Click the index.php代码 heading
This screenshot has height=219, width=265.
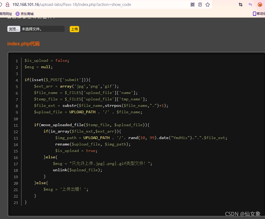[23, 43]
